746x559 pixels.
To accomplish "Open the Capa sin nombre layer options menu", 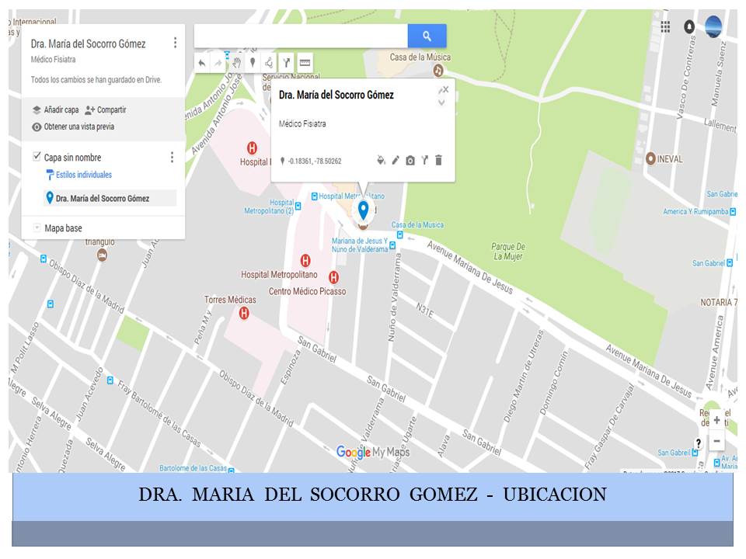I will [x=172, y=158].
